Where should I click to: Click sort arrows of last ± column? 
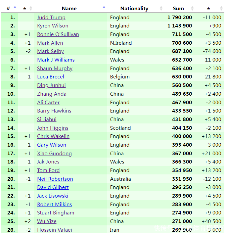221,8
